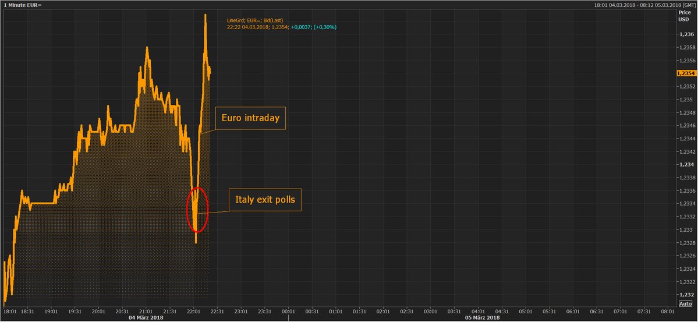
Task: Click the 23:31 time axis label
Action: (x=265, y=312)
